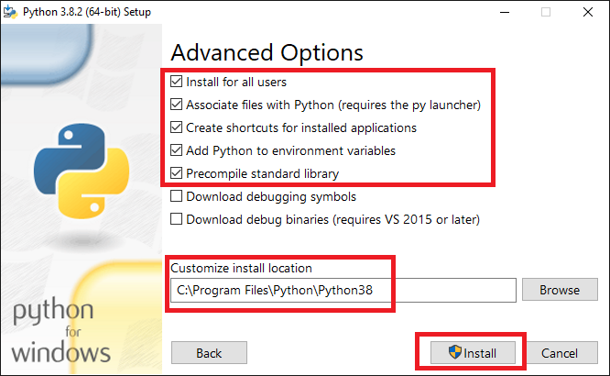
Task: Uncheck 'Precompile standard library' option
Action: tap(177, 174)
